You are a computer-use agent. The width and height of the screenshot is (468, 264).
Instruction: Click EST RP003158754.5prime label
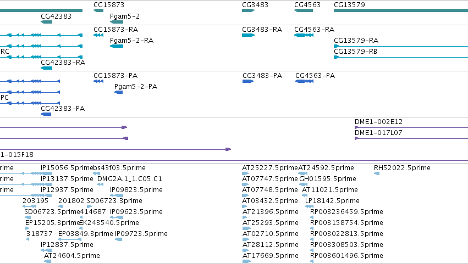(x=347, y=223)
